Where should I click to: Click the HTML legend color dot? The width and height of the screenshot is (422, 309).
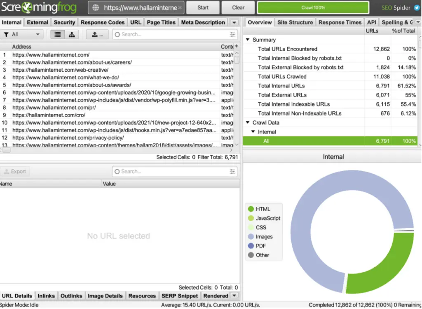pos(251,209)
